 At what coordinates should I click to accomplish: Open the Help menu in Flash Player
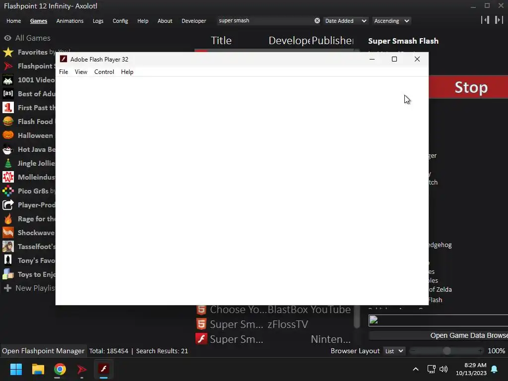pyautogui.click(x=127, y=72)
